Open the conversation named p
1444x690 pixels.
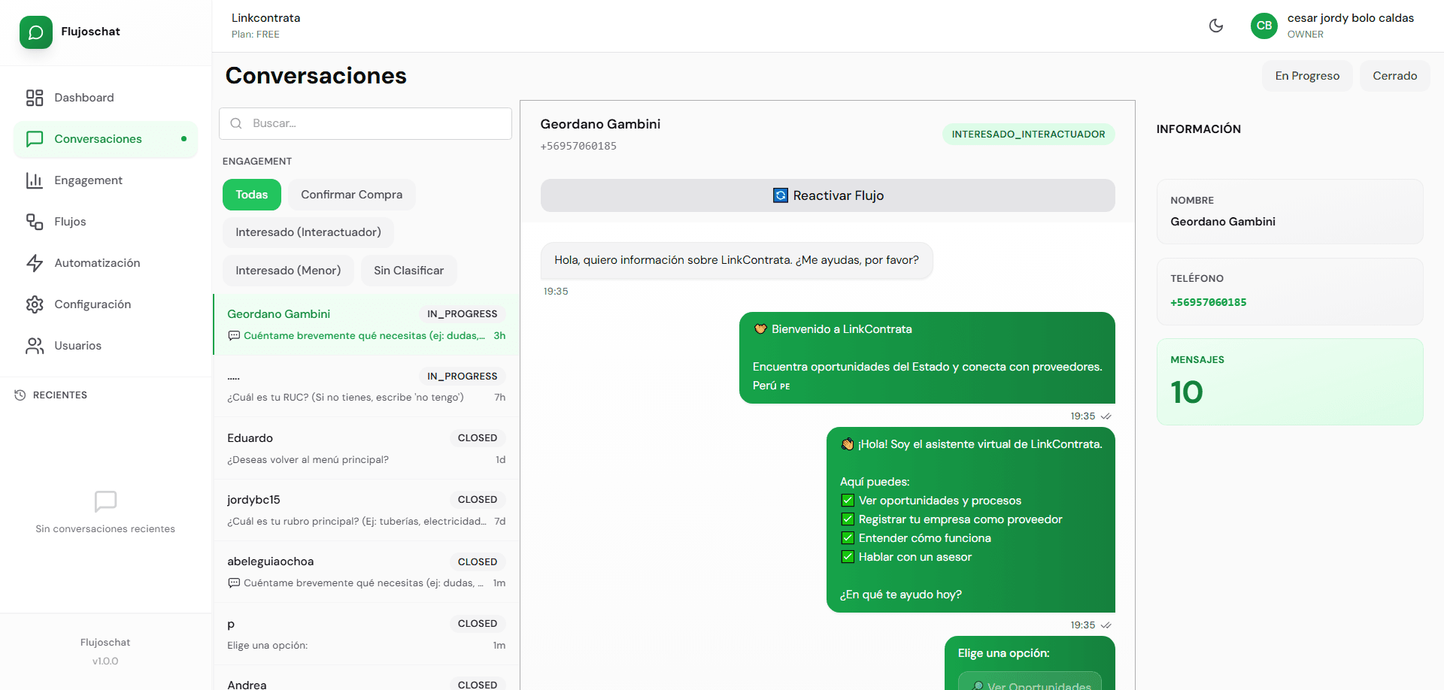coord(366,634)
